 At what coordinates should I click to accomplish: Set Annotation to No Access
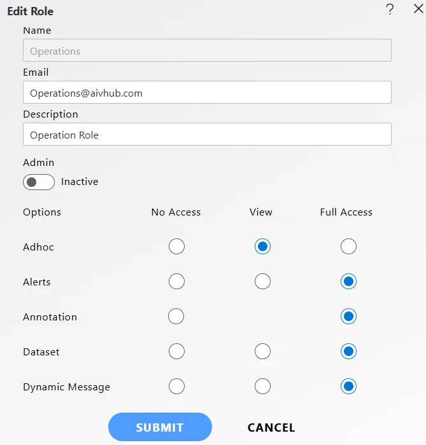176,316
